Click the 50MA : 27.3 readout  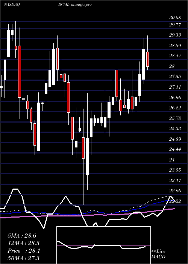pyautogui.click(x=23, y=258)
